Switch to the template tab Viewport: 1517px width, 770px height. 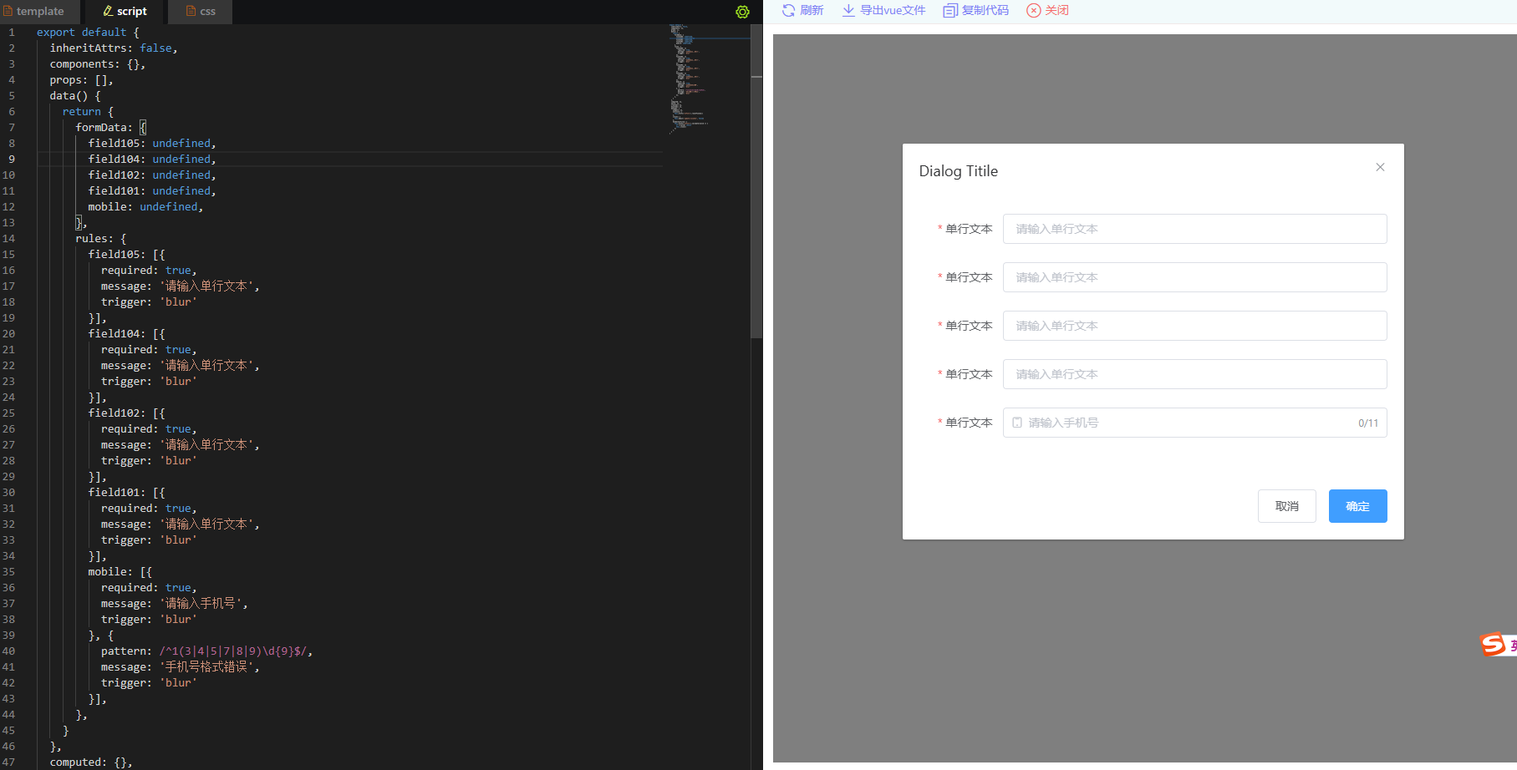37,11
